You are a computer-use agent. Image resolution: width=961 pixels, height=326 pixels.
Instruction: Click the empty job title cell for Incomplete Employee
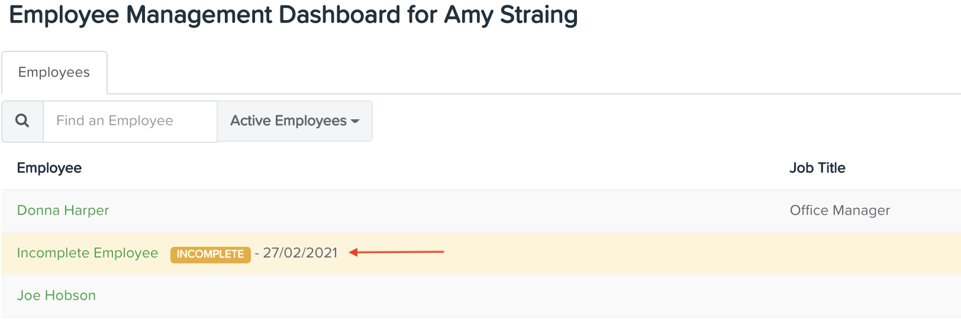pyautogui.click(x=870, y=253)
